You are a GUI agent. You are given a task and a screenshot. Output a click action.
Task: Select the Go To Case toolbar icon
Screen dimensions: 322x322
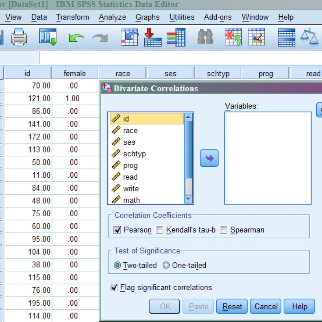(x=129, y=37)
